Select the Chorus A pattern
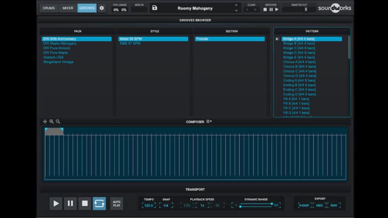 tap(312, 62)
